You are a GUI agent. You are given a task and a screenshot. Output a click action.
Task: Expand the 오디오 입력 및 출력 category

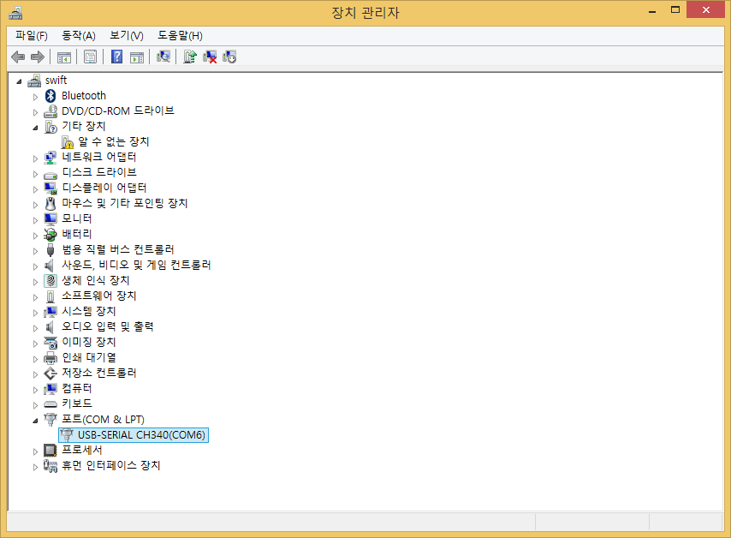point(35,328)
